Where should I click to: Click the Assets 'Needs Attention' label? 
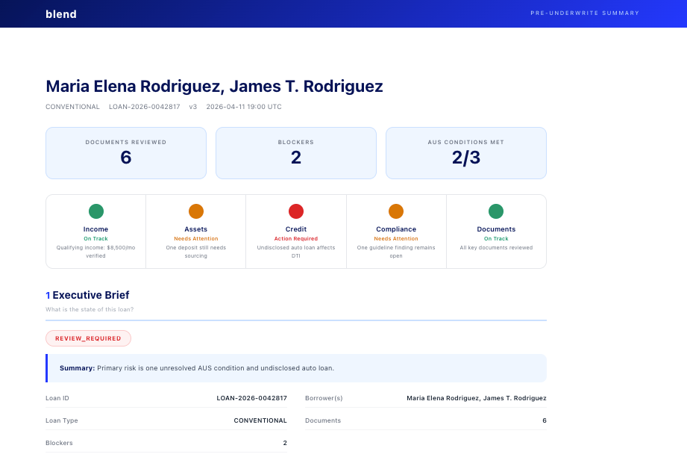(x=196, y=239)
